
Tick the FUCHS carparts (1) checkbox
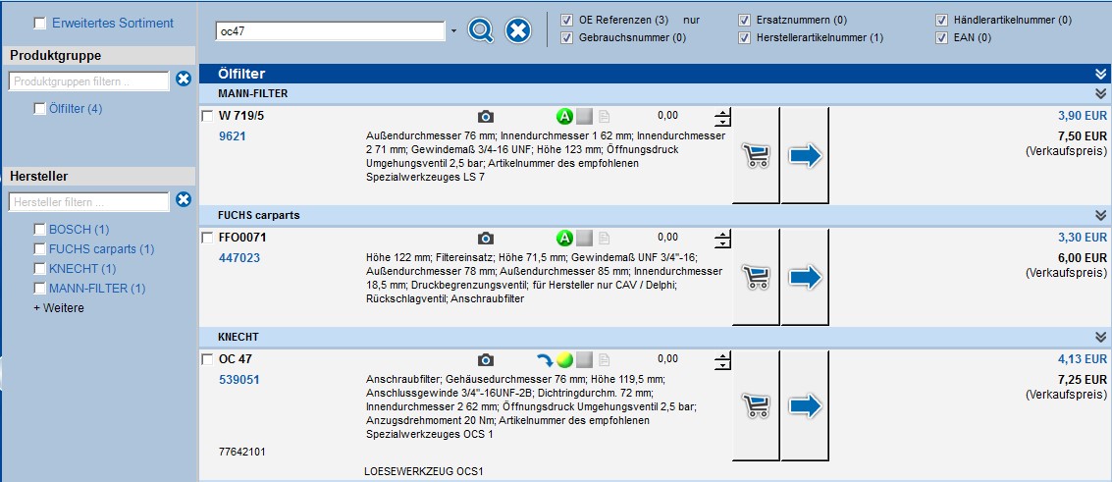pyautogui.click(x=39, y=248)
